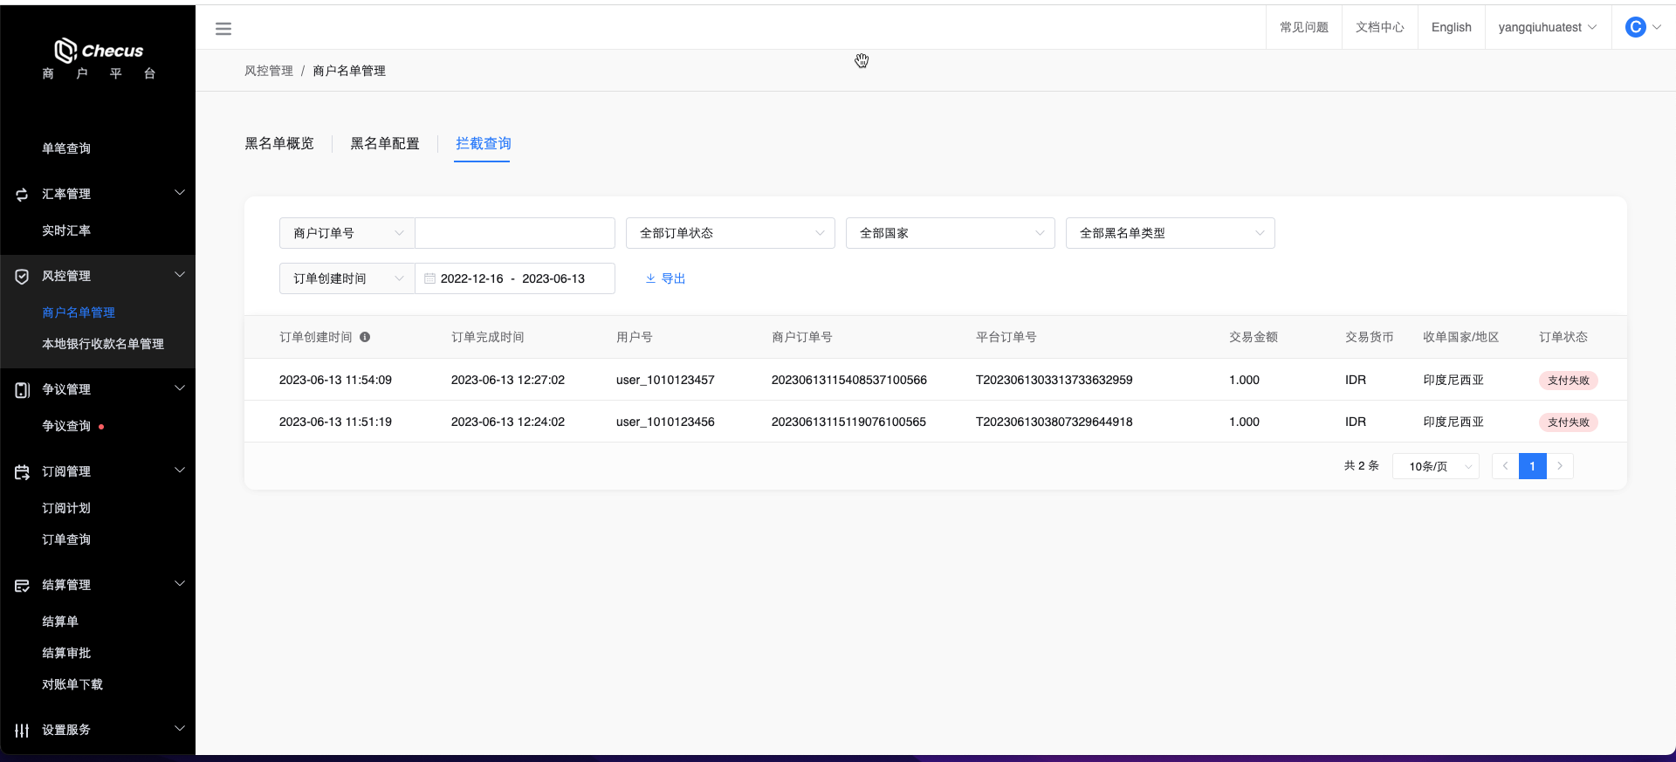This screenshot has width=1676, height=762.
Task: Collapse the 争议管理 sidebar section
Action: [180, 388]
